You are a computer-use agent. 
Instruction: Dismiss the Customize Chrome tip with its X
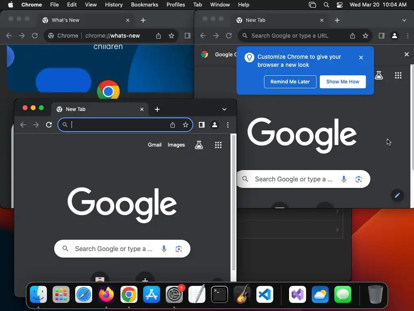(361, 58)
